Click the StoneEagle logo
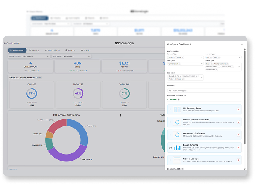Screen dimensions: 255x185 click(x=124, y=43)
